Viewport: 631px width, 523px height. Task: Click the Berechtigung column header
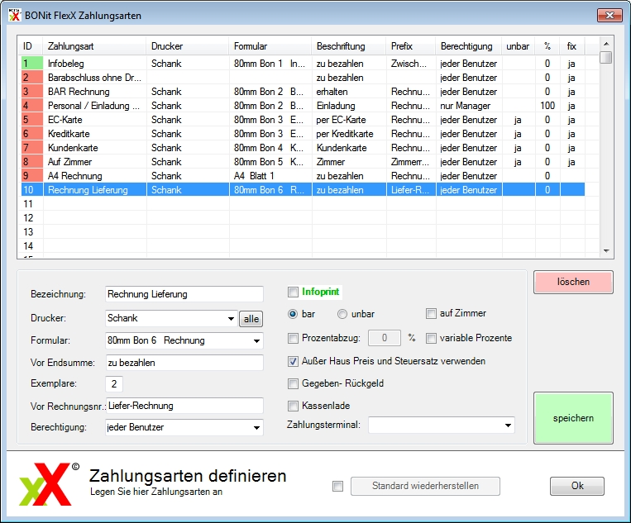469,46
